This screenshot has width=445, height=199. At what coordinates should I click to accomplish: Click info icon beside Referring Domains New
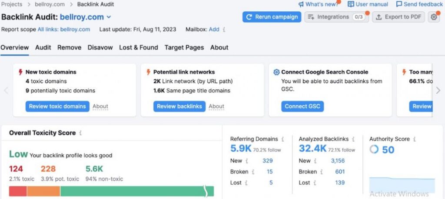[x=247, y=161]
